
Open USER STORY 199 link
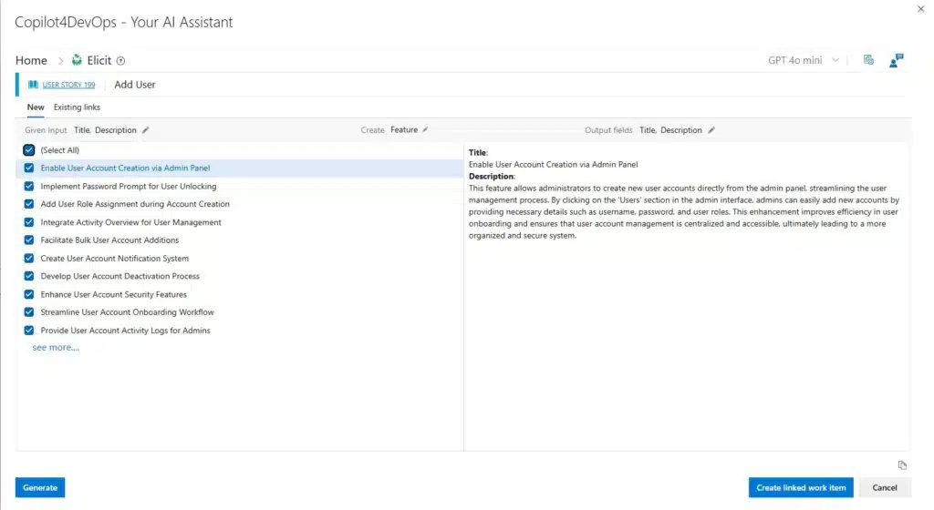tap(68, 85)
